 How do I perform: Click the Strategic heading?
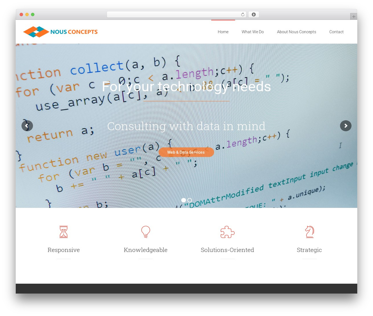tap(309, 250)
